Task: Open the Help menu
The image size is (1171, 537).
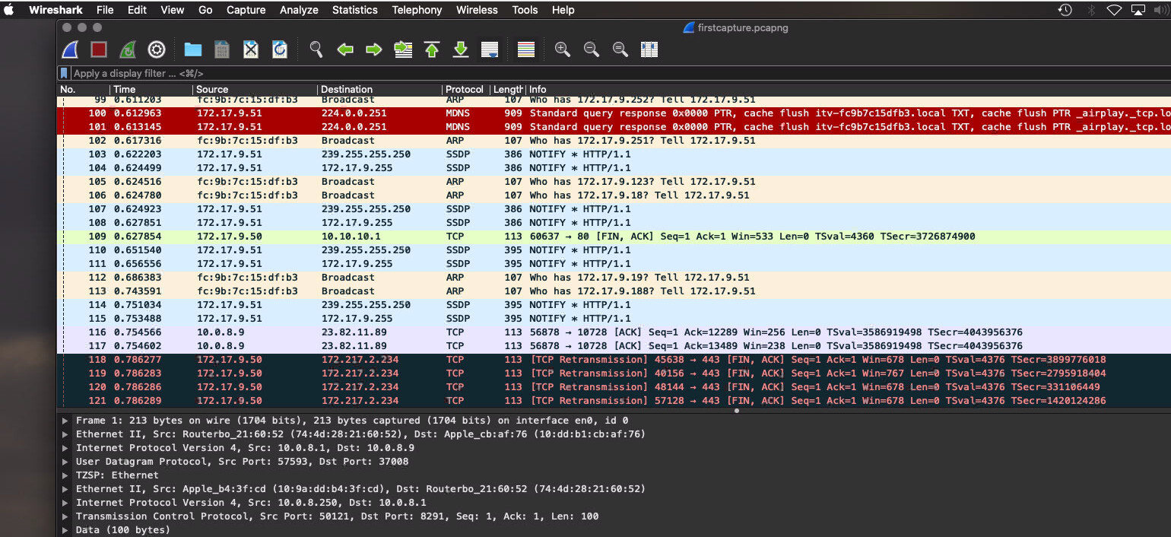Action: tap(563, 10)
